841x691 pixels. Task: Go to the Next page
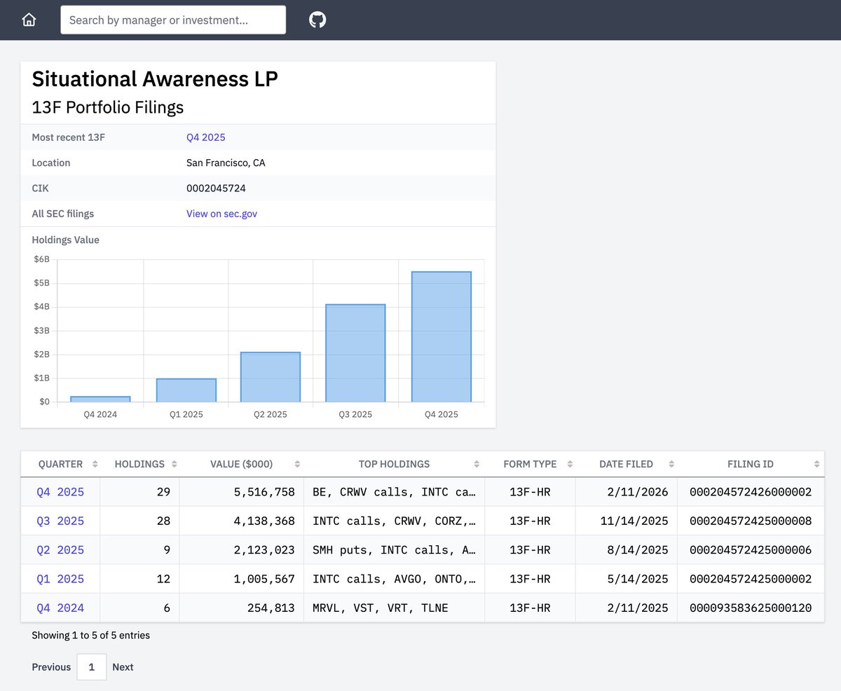point(123,667)
